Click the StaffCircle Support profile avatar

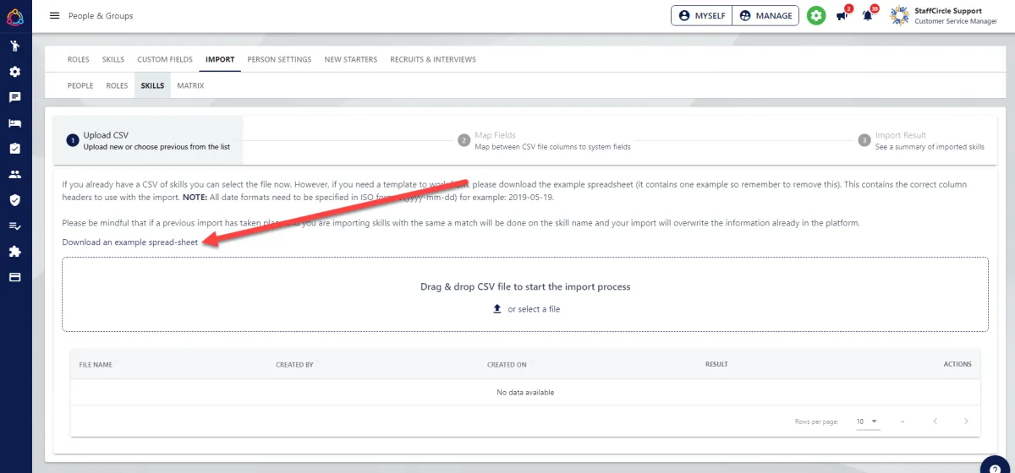click(x=900, y=16)
